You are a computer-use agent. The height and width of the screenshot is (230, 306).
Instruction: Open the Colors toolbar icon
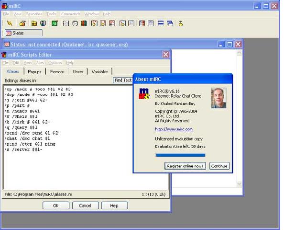click(x=84, y=23)
